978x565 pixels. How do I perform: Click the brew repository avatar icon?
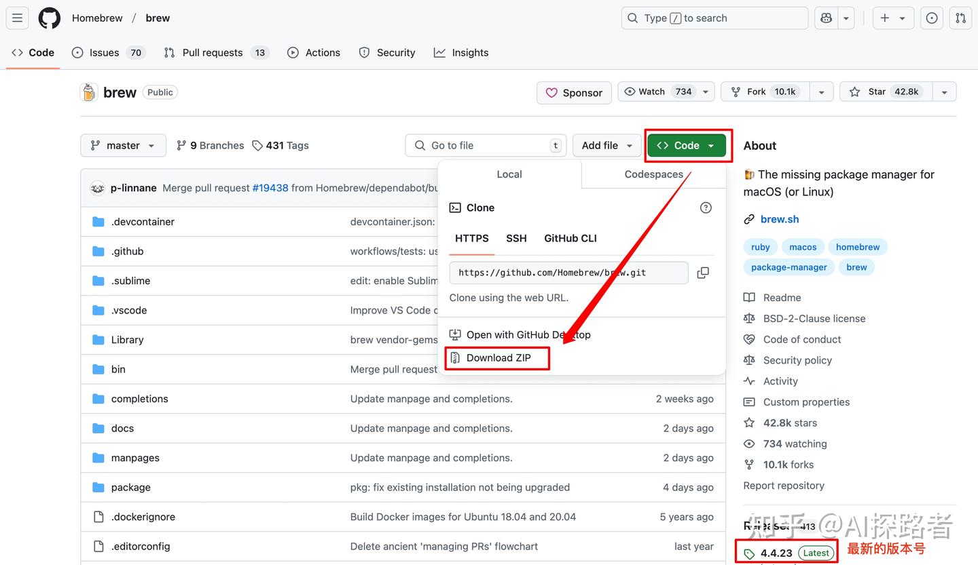(x=89, y=92)
